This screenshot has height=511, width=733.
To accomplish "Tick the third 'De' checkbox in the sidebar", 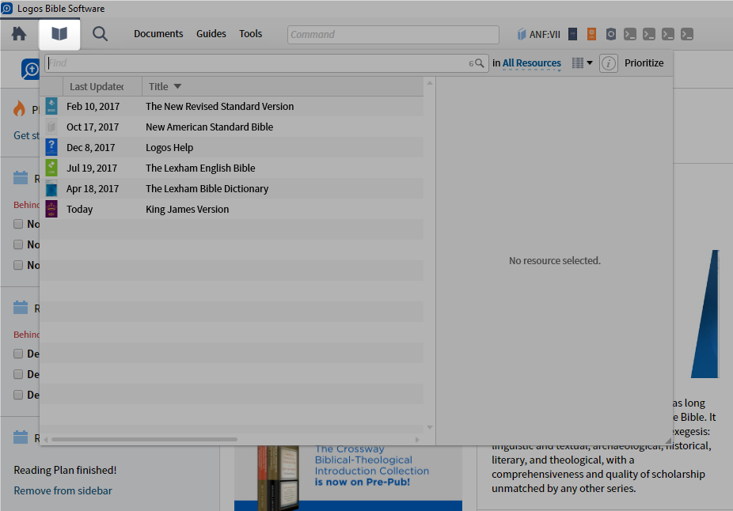I will click(18, 395).
